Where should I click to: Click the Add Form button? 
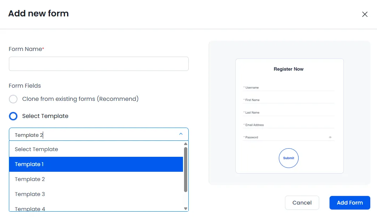click(x=350, y=202)
